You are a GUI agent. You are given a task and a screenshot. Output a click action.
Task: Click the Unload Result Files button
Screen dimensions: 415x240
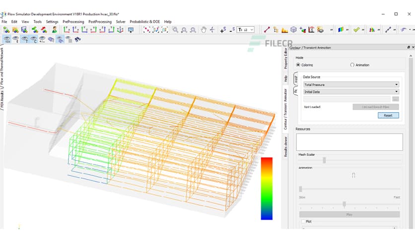pos(376,107)
